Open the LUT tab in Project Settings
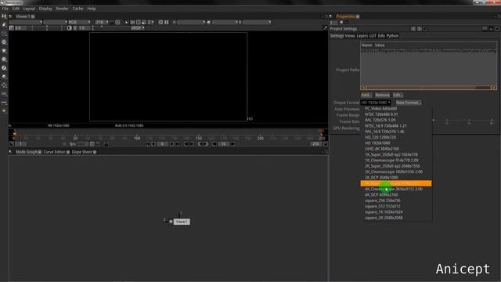This screenshot has height=282, width=501. tap(373, 36)
